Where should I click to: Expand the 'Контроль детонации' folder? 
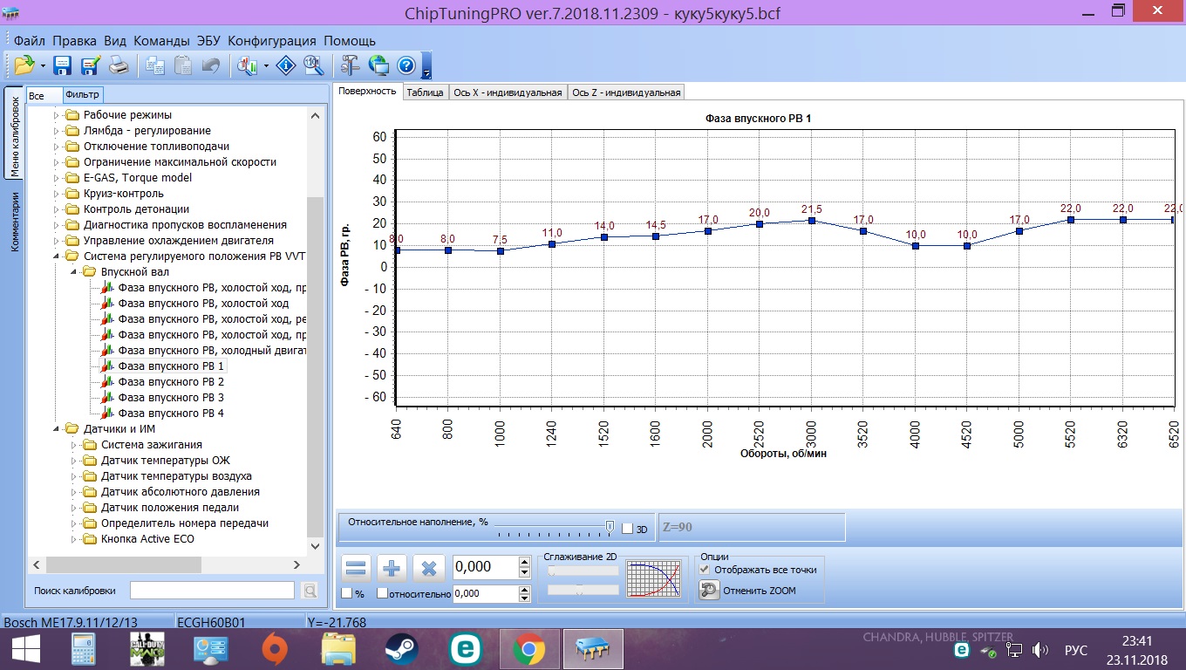tap(57, 209)
